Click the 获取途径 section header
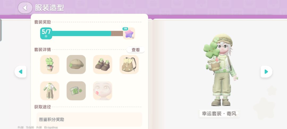The height and width of the screenshot is (129, 287). pos(43,107)
